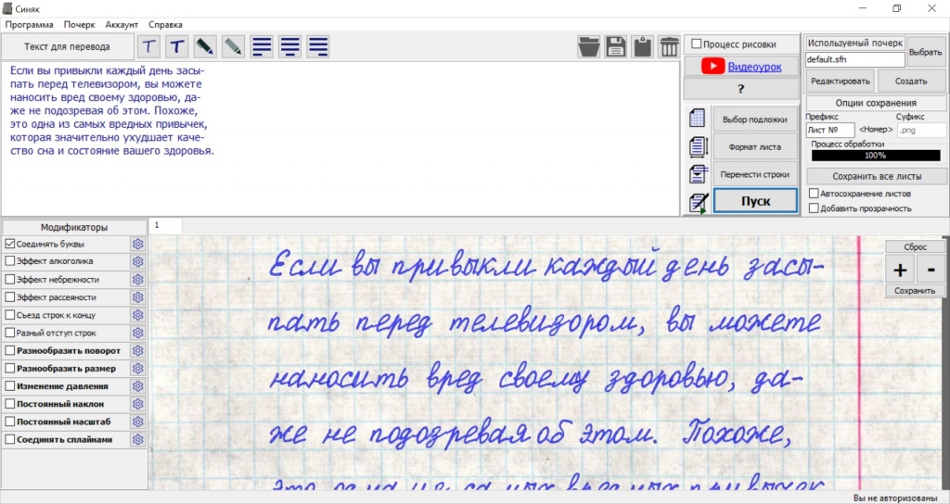This screenshot has width=950, height=504.
Task: Open settings gear for Эффект рассеяности
Action: point(138,297)
